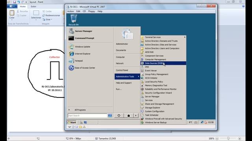
Task: Open DNS administrative tool
Action: (x=163, y=67)
